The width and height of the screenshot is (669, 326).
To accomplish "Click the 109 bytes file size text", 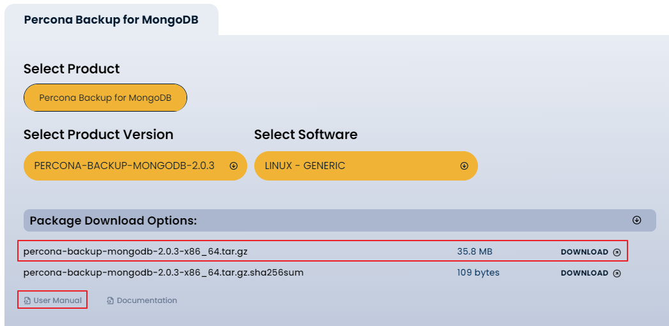I will 478,273.
